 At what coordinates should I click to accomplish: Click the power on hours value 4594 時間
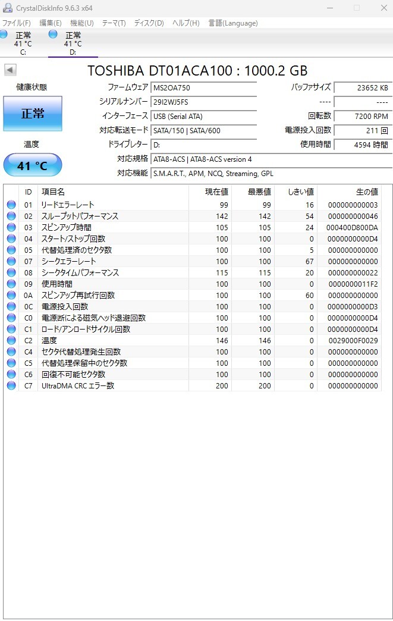pos(363,145)
